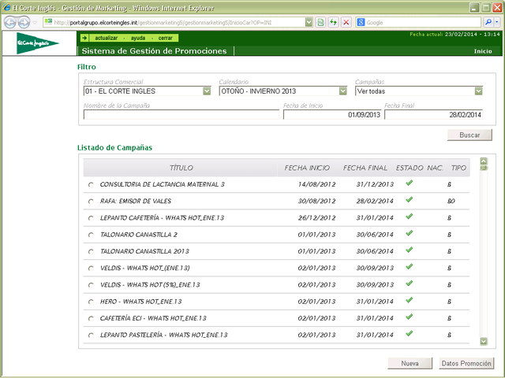Refresh the page with green arrows icon
This screenshot has height=378, width=505.
tap(333, 22)
